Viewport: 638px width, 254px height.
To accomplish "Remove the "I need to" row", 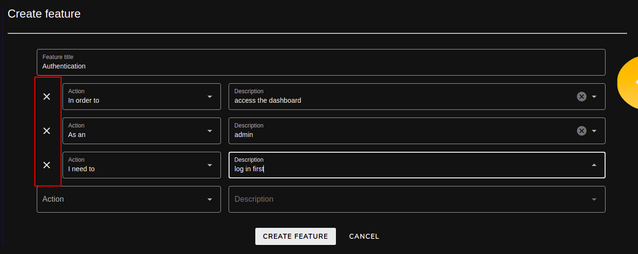I will pyautogui.click(x=47, y=165).
